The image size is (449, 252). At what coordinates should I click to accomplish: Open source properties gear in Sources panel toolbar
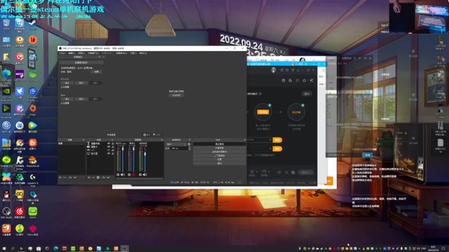point(98,178)
